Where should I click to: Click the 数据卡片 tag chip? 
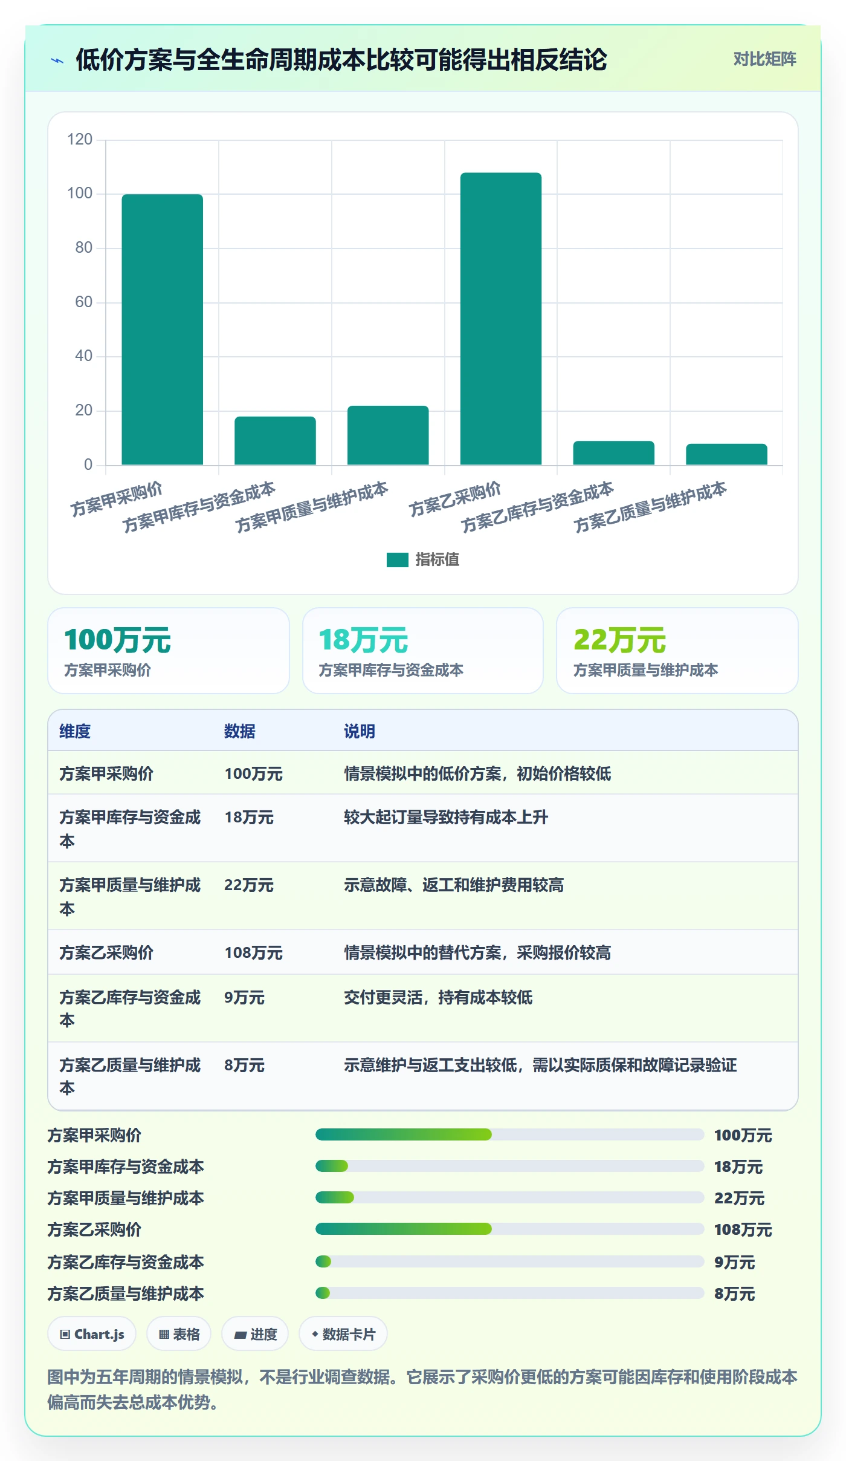click(x=343, y=1334)
